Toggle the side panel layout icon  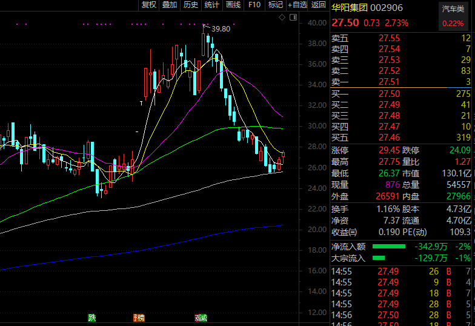[293, 18]
